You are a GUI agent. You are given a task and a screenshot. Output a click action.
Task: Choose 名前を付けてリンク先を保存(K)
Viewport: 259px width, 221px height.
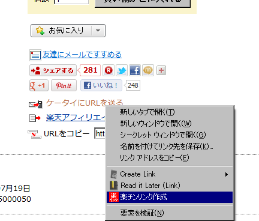[x=170, y=147]
